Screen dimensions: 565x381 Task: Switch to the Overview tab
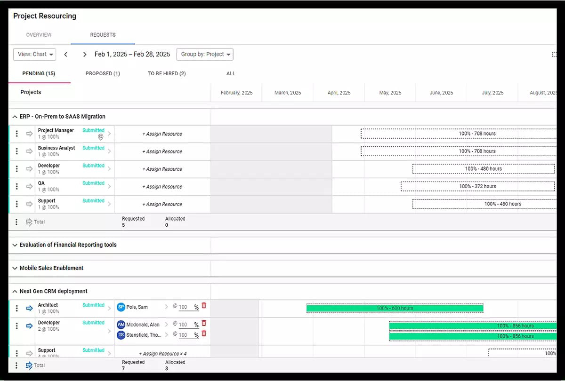39,34
